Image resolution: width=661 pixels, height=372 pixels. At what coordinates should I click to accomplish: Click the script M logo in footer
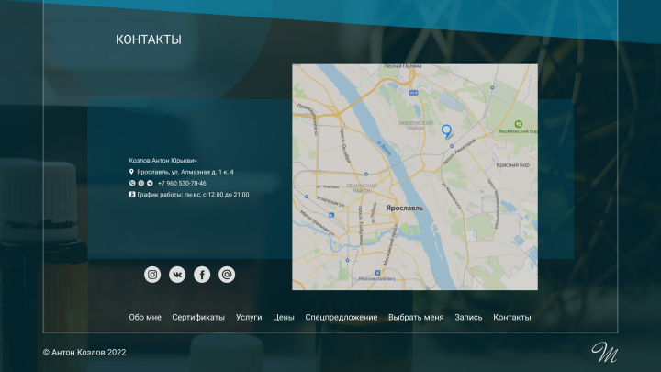pyautogui.click(x=604, y=352)
